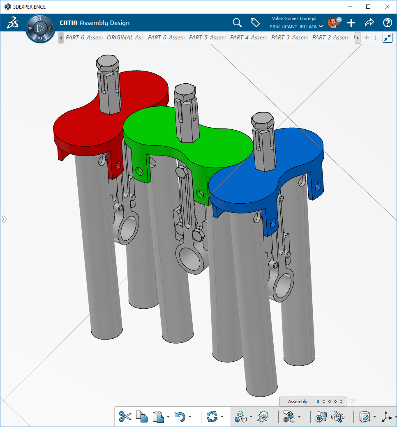Click the CATIA Assembly Design app title
The width and height of the screenshot is (397, 427).
tap(95, 23)
